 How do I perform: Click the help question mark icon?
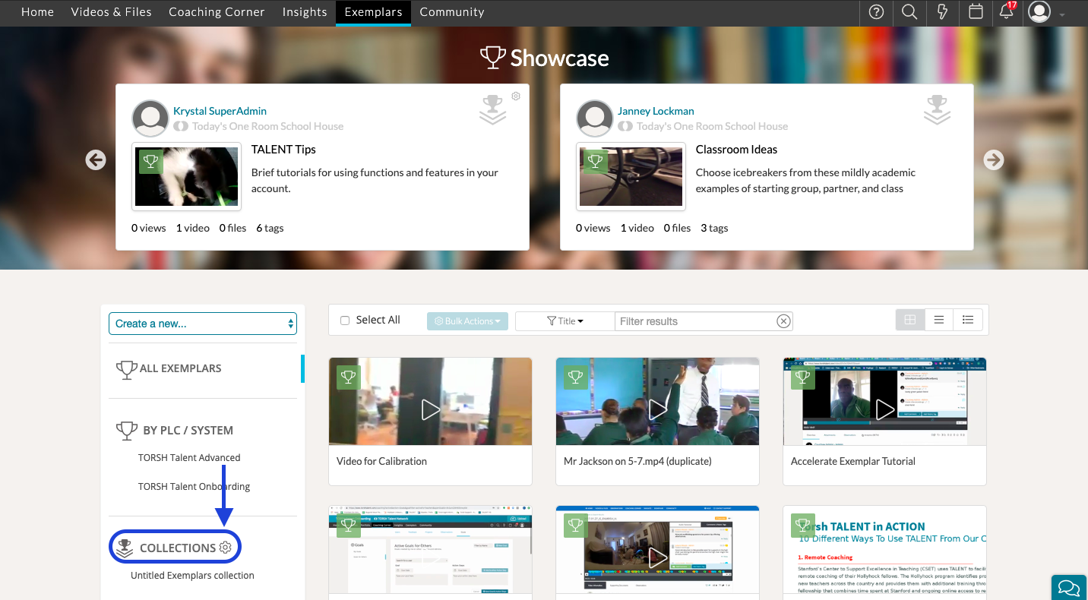(876, 12)
